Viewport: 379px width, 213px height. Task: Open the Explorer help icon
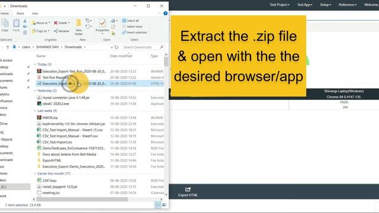[x=165, y=14]
